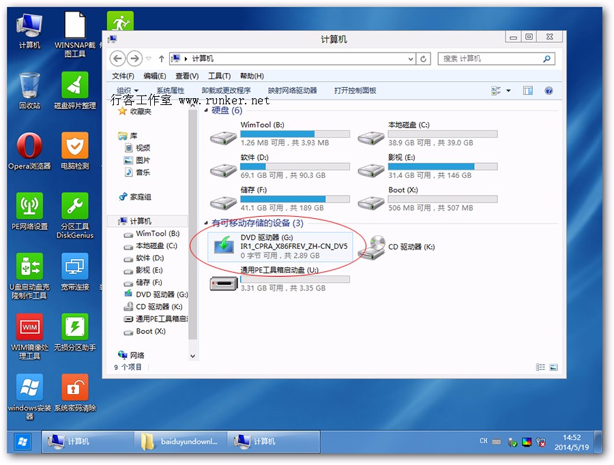Viewport: 614px width, 465px height.
Task: Collapse the removable storage devices group
Action: (x=207, y=223)
